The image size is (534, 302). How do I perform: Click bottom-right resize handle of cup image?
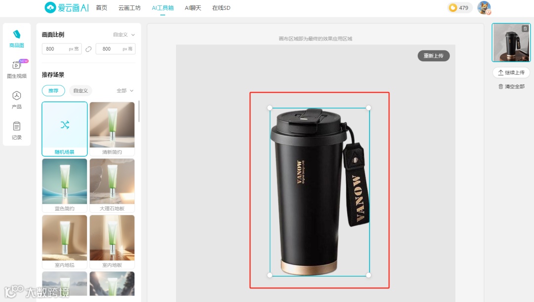pyautogui.click(x=368, y=275)
